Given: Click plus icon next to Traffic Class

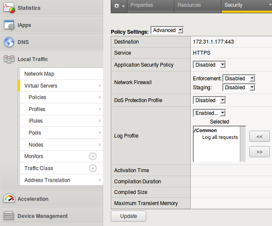Looking at the screenshot, I should click(92, 168).
